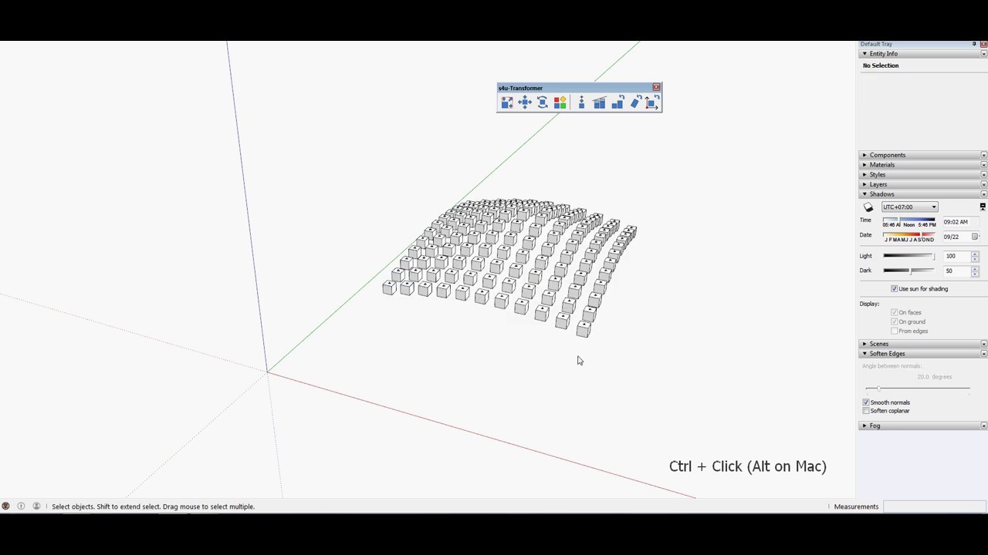This screenshot has height=555, width=988.
Task: Collapse the Soften Edges panel
Action: [864, 354]
